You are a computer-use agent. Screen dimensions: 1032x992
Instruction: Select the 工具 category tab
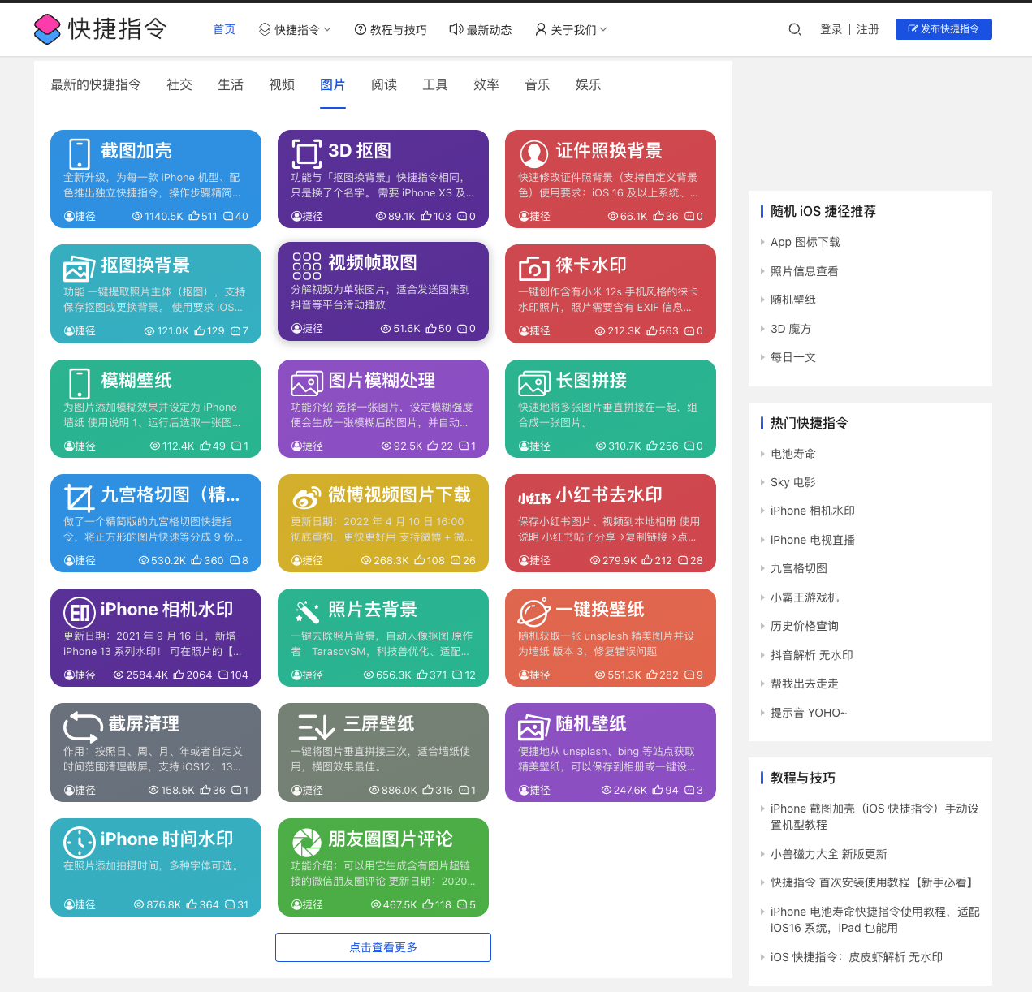(x=435, y=84)
